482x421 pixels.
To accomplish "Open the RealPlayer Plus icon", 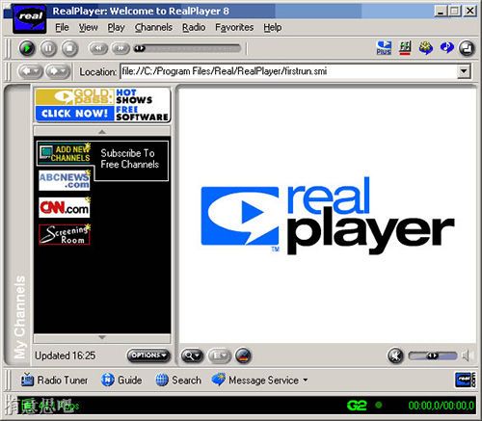I will 384,48.
